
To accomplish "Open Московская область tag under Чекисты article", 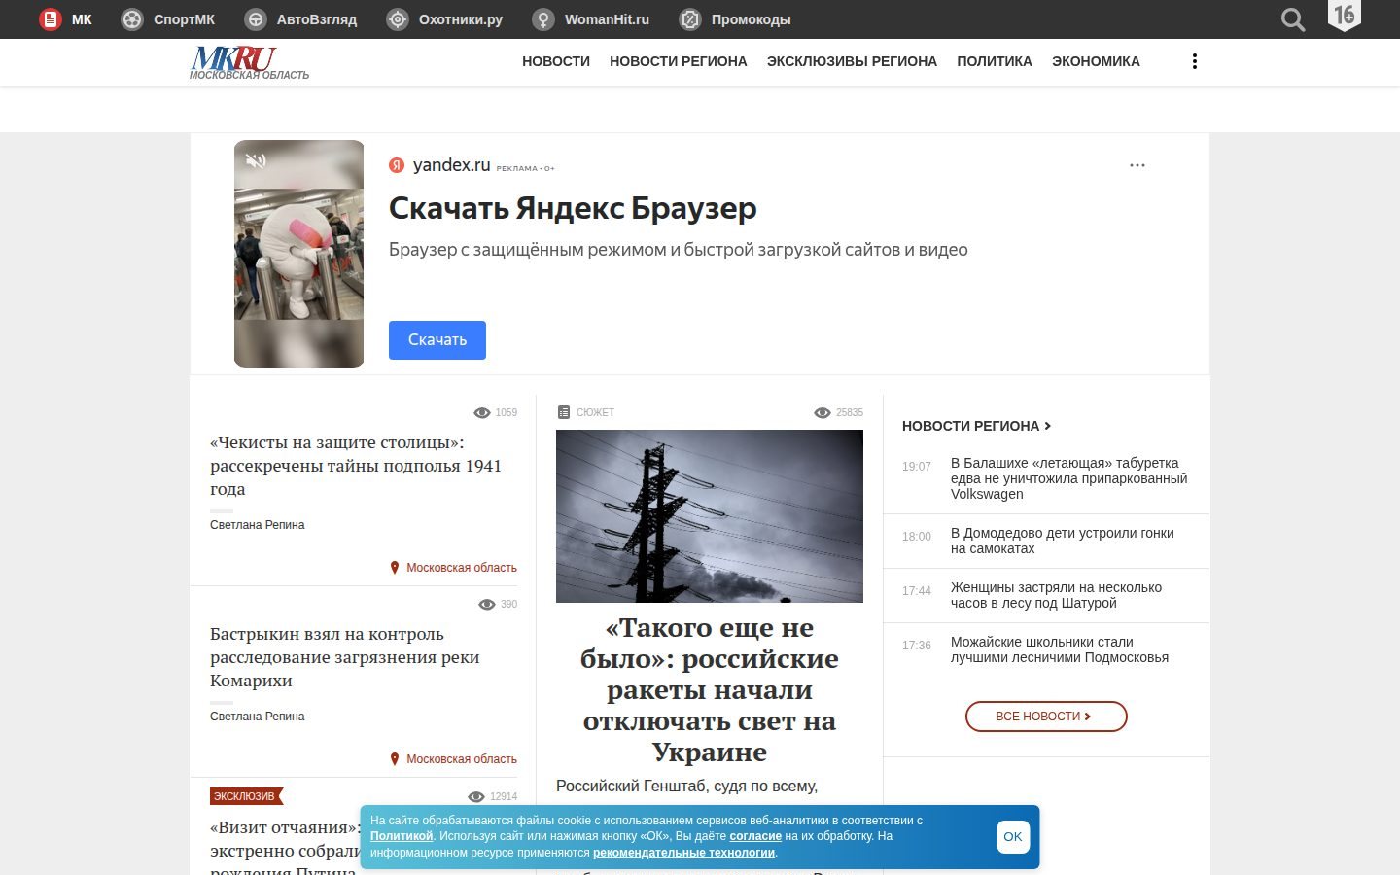I will click(462, 568).
